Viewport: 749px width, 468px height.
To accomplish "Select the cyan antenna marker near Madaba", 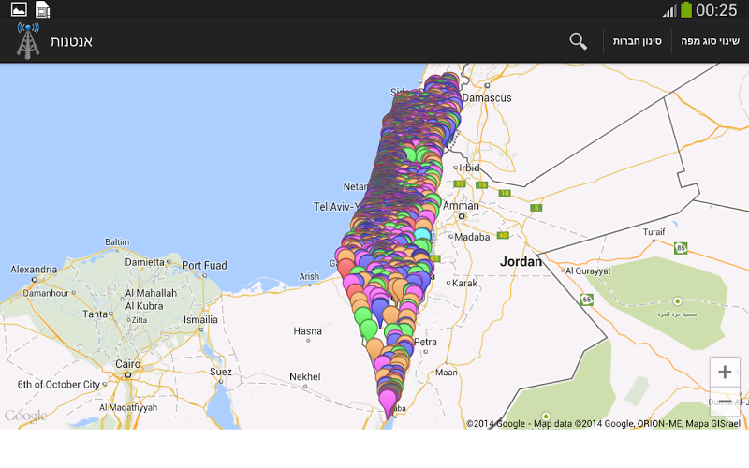I will click(423, 236).
